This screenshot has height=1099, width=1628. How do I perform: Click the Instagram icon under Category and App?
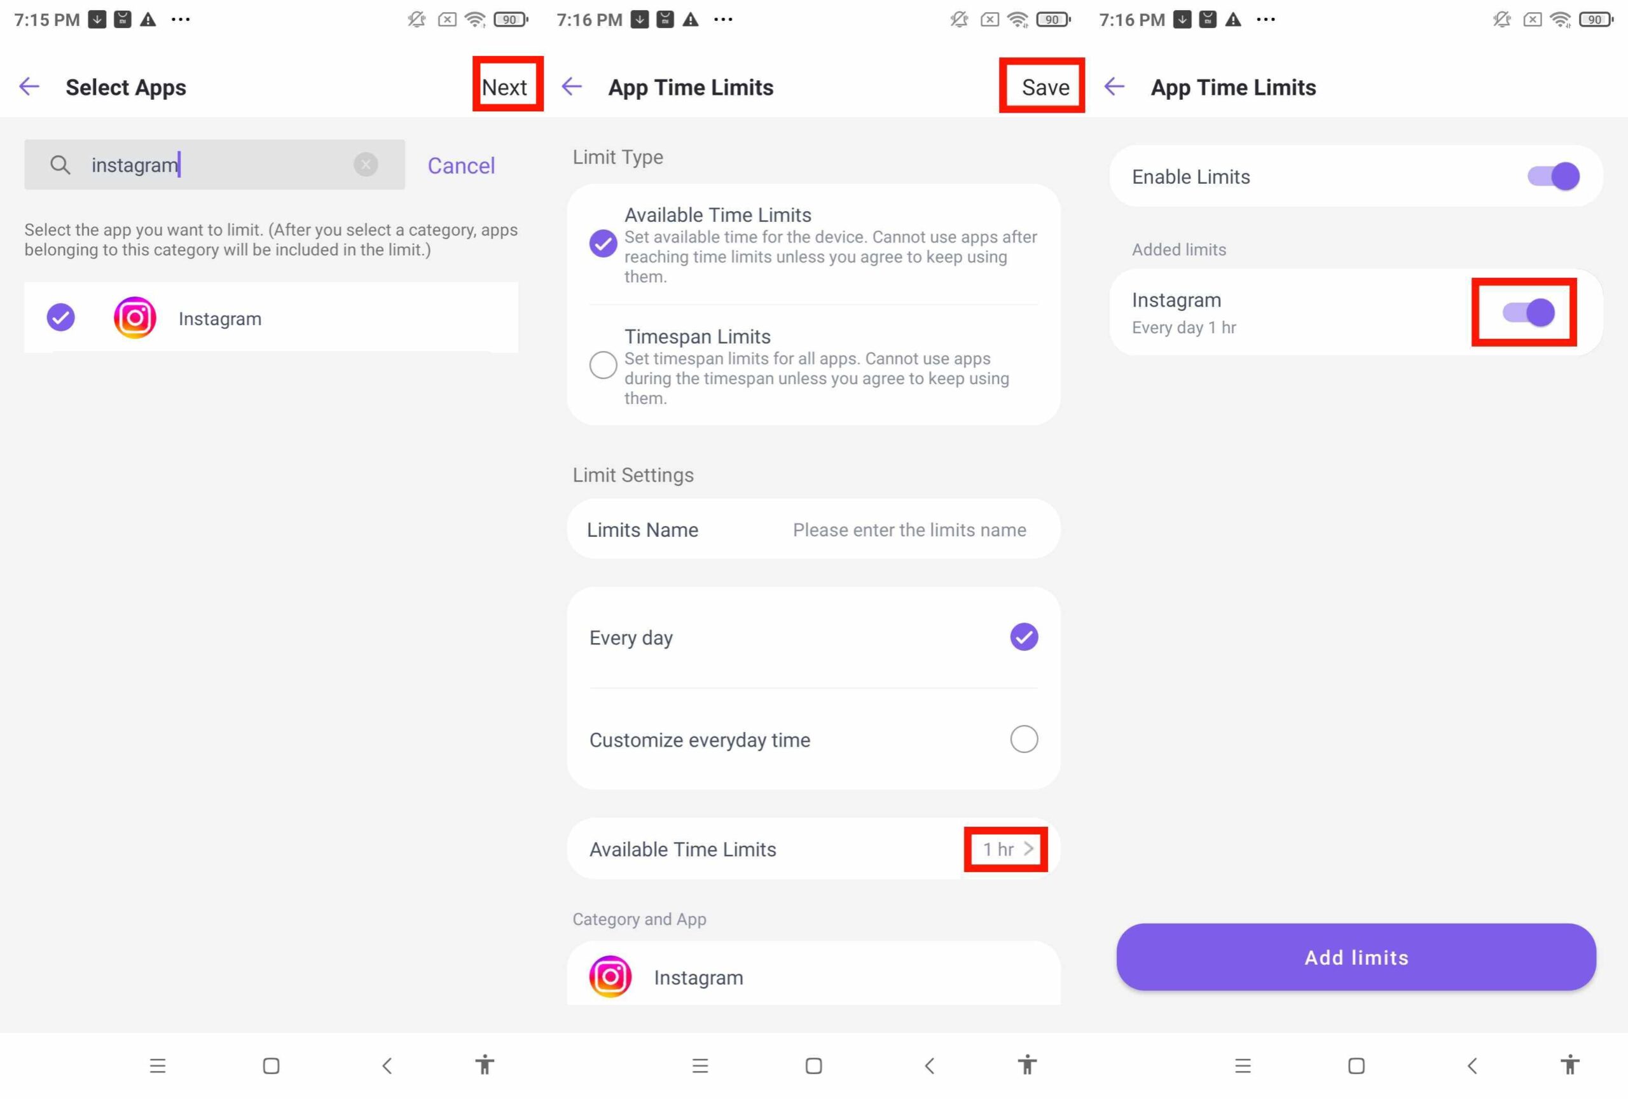(x=610, y=976)
